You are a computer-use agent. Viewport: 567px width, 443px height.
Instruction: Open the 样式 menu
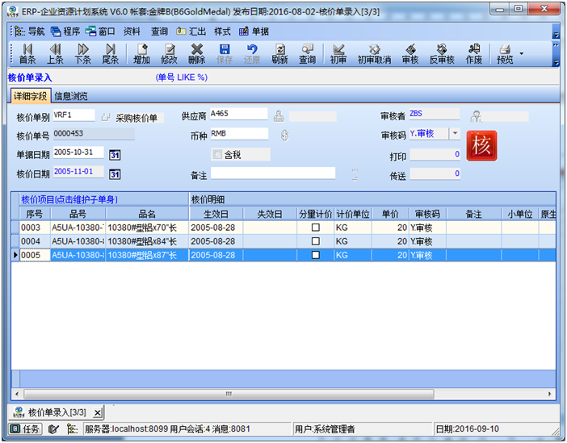tap(222, 31)
